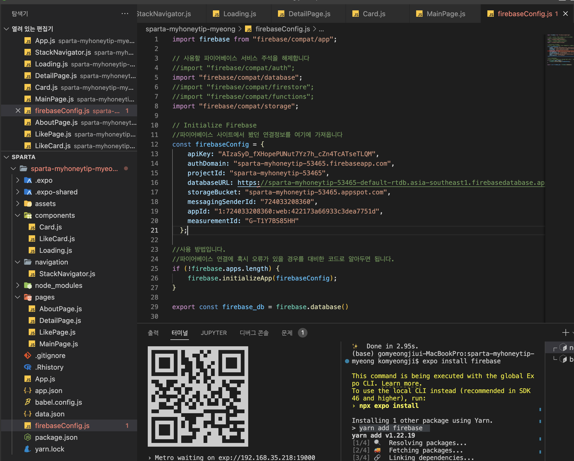574x461 pixels.
Task: Click JS icon in the firebaseConfig.js breadcrumb
Action: 248,29
